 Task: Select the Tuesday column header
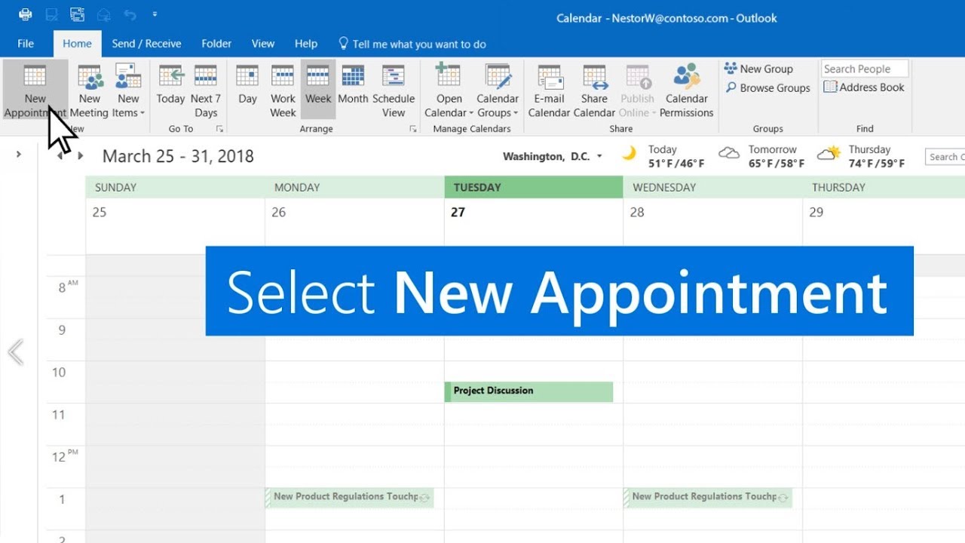coord(534,187)
